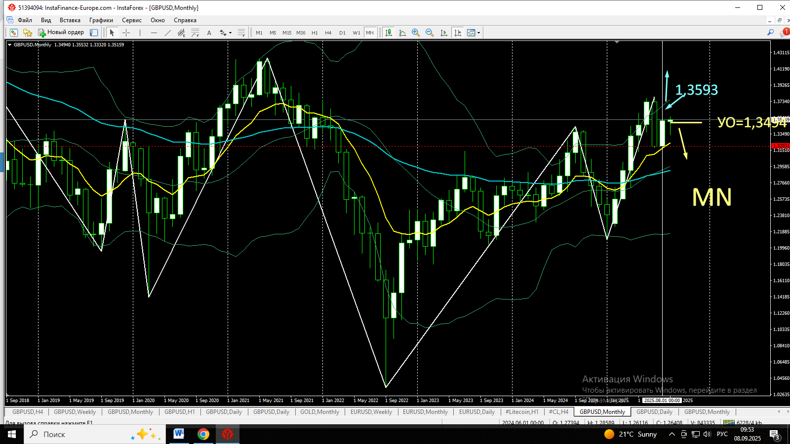Screen dimensions: 790x444
Task: Switch timeframe to M1
Action: pos(259,33)
